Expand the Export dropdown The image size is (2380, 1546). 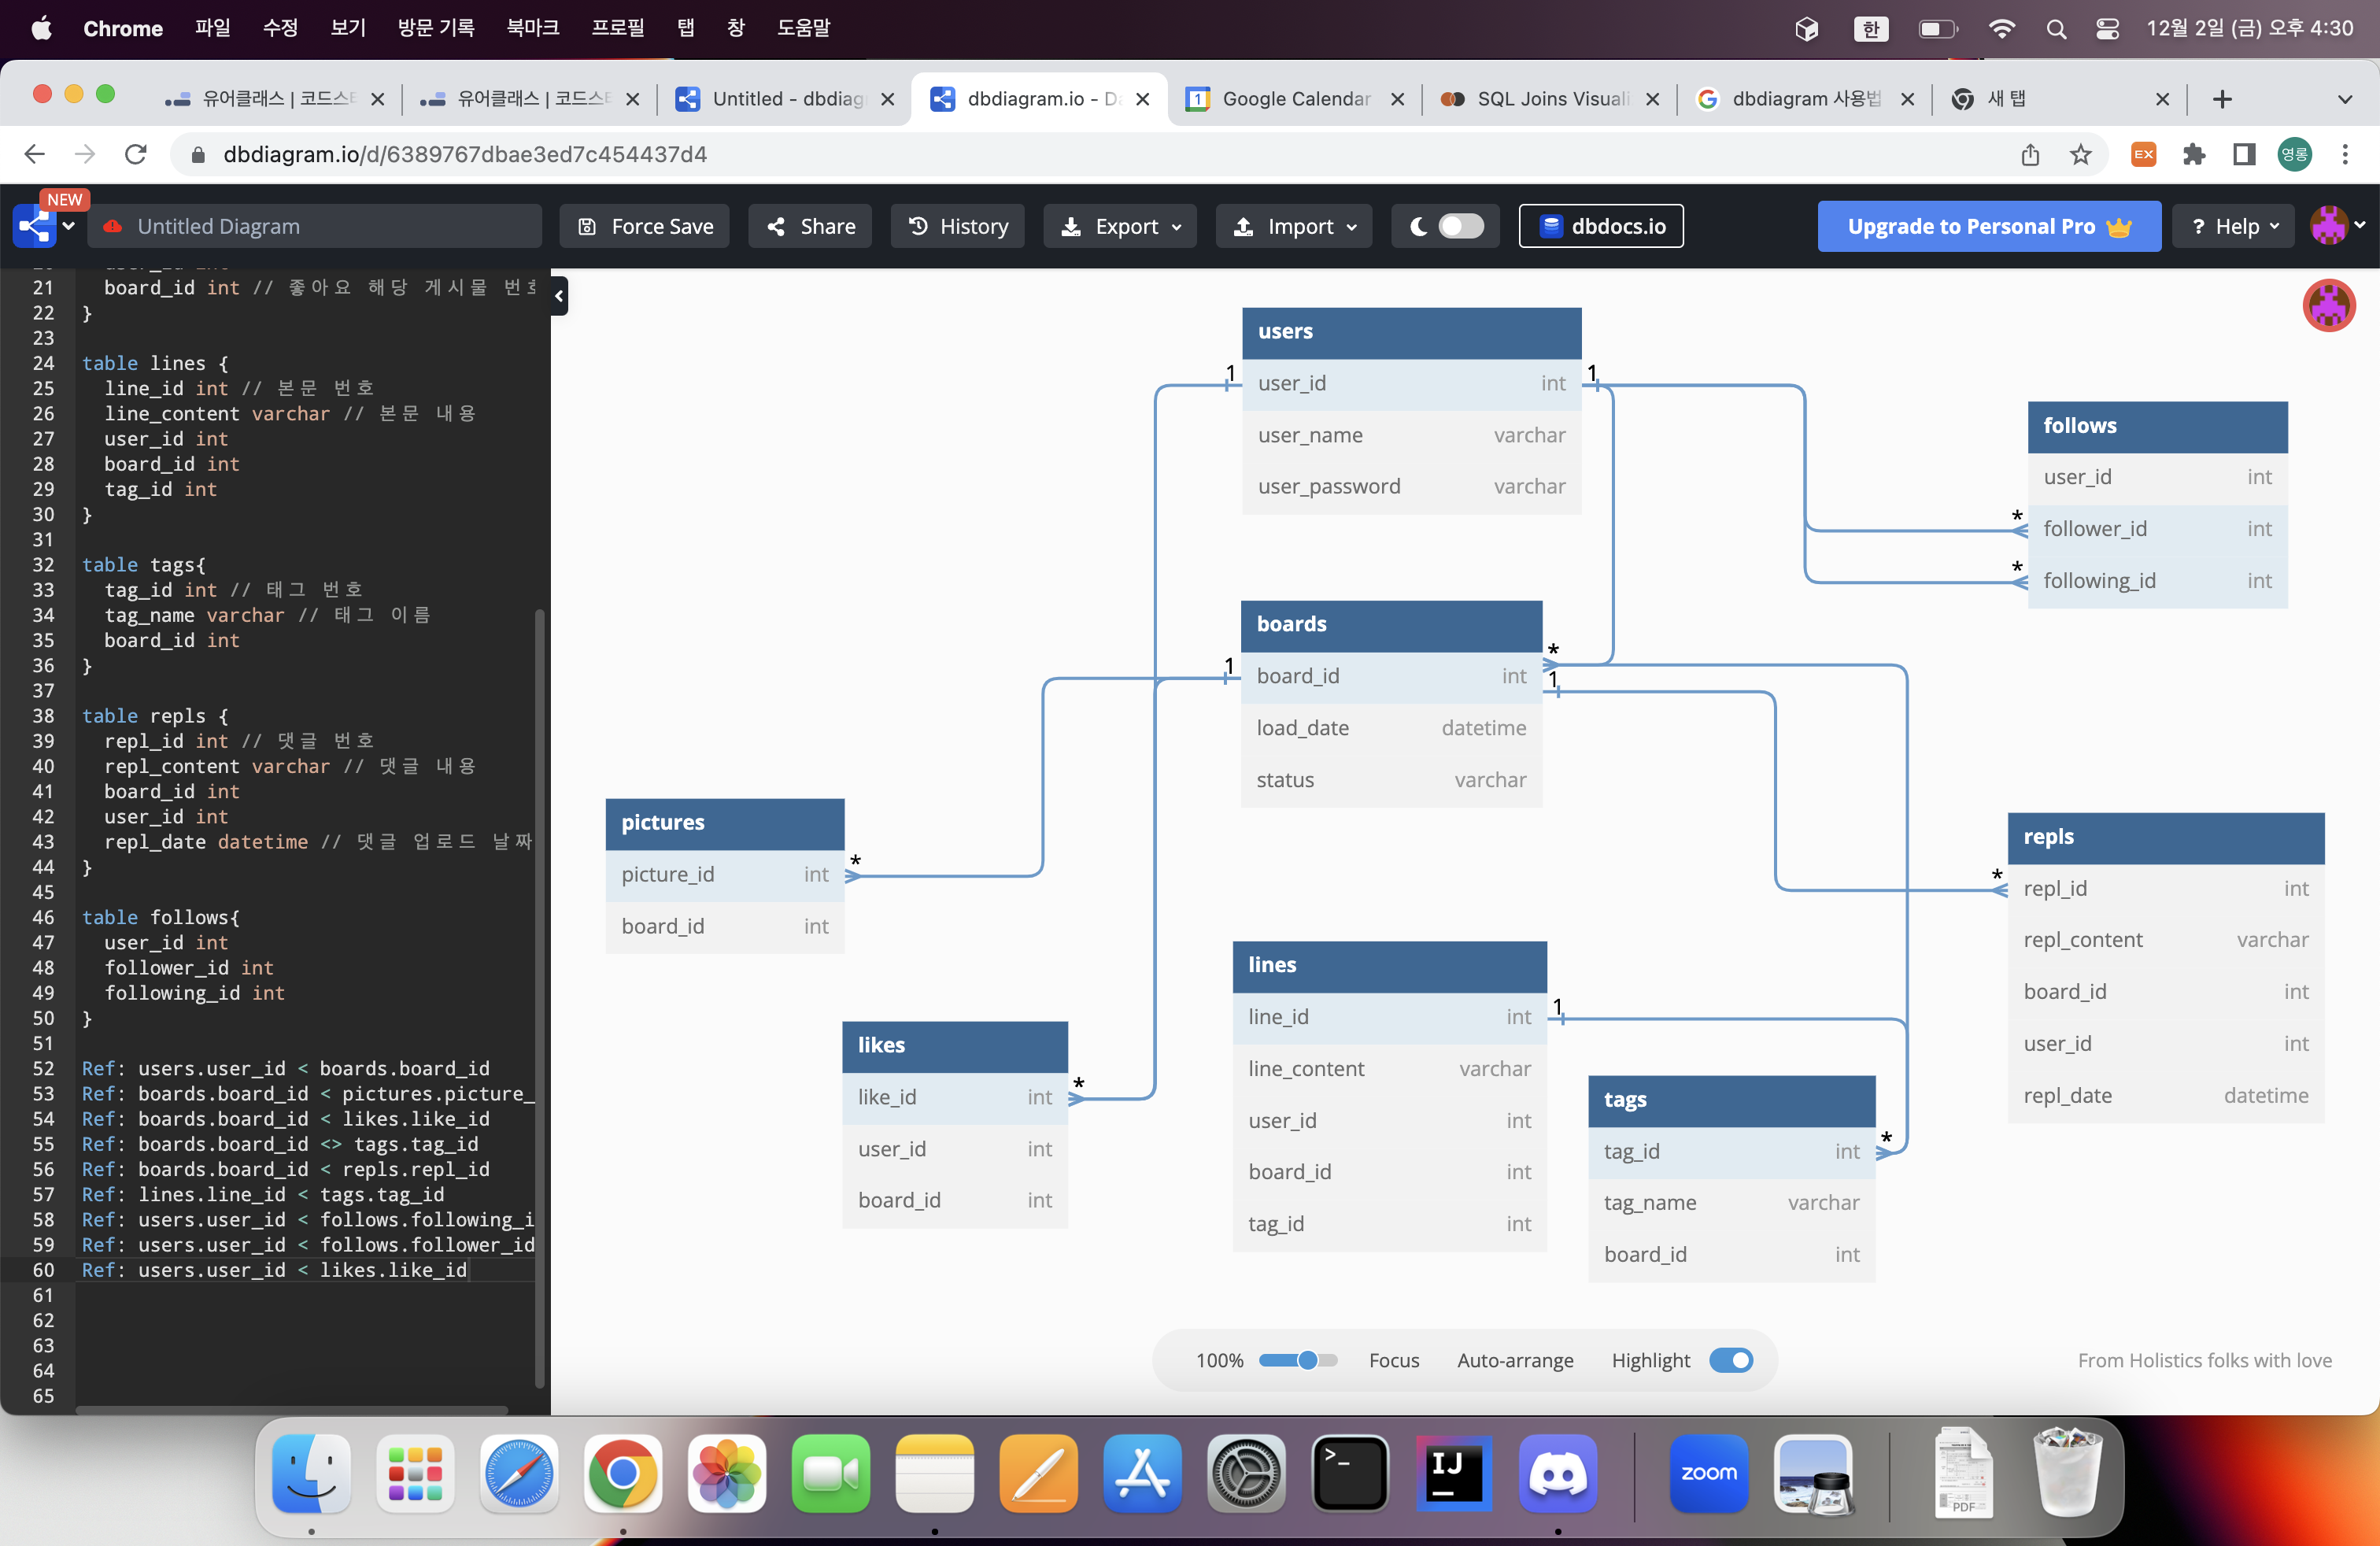(x=1120, y=226)
